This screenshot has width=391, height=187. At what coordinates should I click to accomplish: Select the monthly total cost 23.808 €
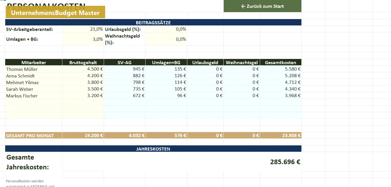tap(281, 135)
